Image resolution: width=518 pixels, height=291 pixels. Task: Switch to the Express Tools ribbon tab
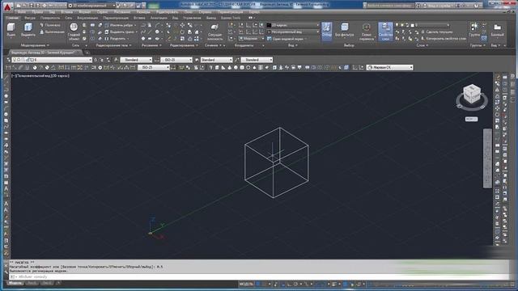pyautogui.click(x=231, y=18)
